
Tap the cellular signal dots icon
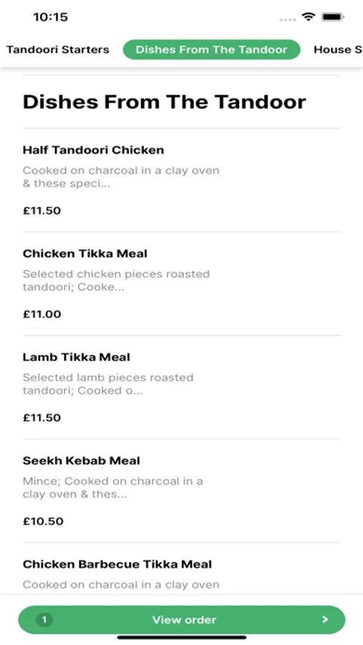287,19
